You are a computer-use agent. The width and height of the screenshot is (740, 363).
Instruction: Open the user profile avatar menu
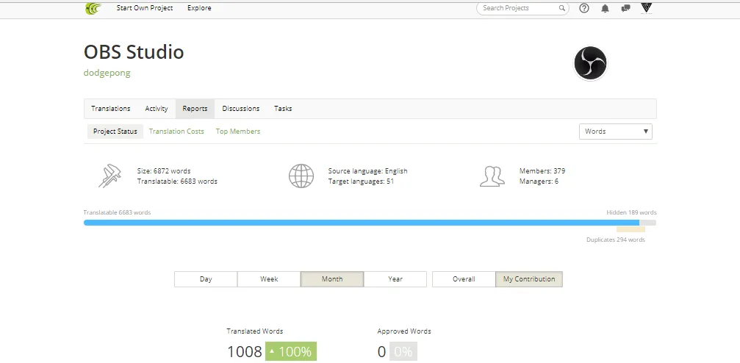[x=647, y=8]
